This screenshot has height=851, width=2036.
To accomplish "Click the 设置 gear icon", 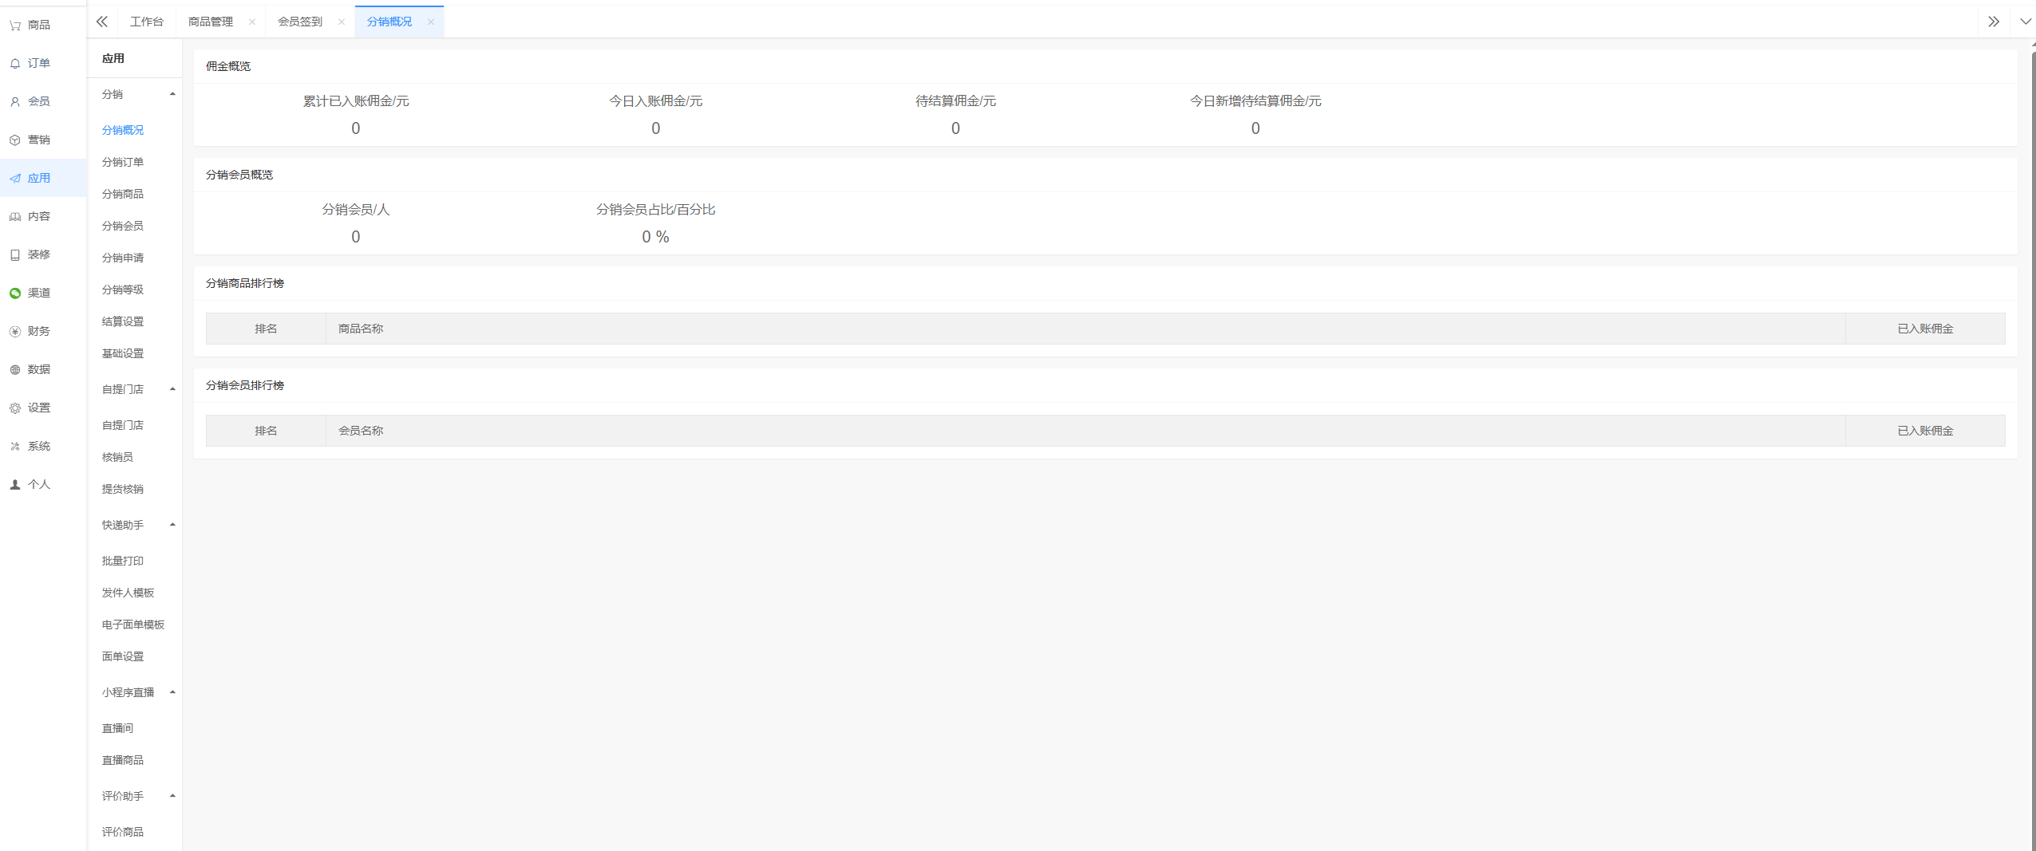I will pyautogui.click(x=15, y=408).
